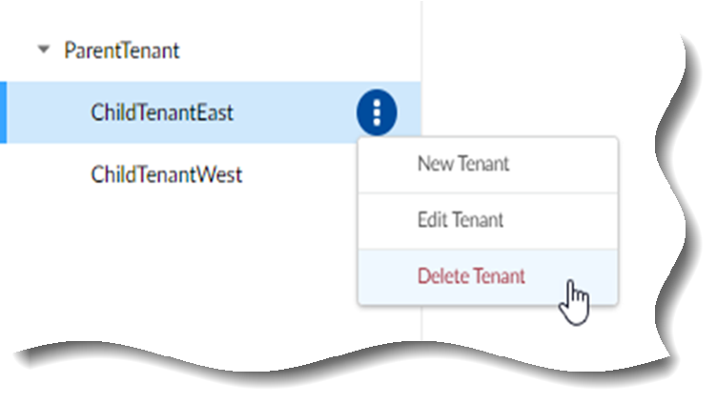
Task: Close the ChildTenantEast kebab options menu
Action: (x=377, y=112)
